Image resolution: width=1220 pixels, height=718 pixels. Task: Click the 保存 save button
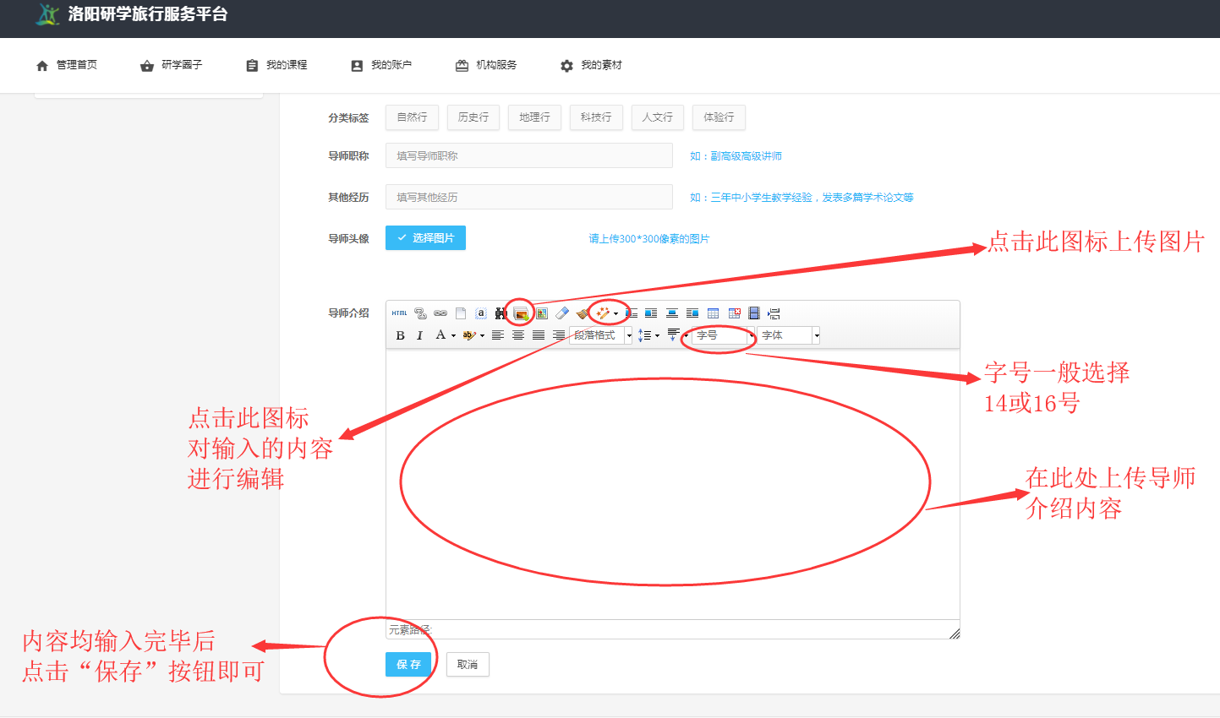408,665
